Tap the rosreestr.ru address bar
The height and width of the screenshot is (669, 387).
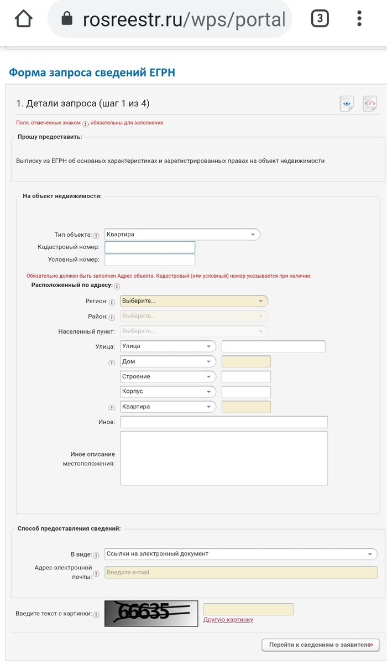click(182, 19)
